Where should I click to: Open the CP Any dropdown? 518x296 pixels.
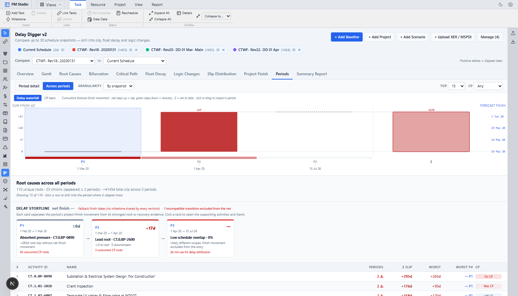(x=488, y=86)
